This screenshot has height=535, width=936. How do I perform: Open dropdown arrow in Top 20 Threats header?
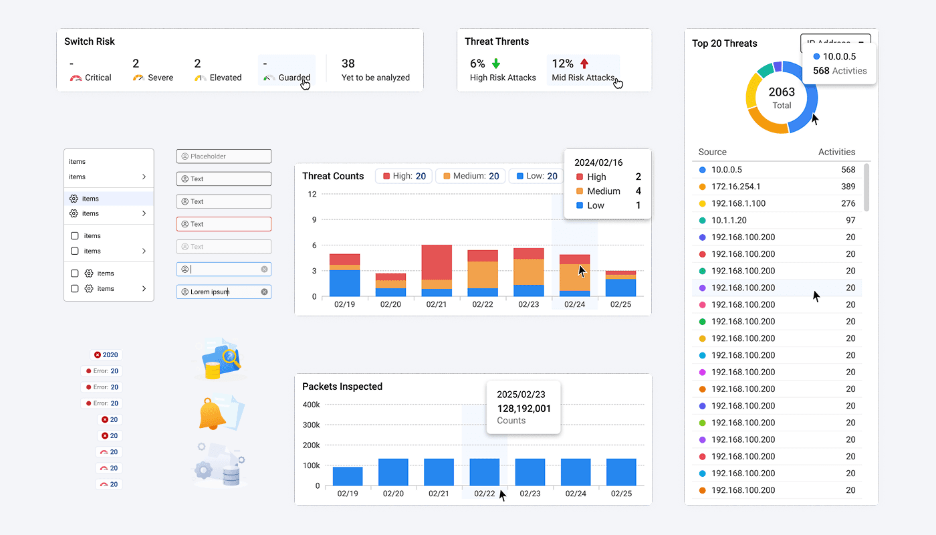[x=861, y=43]
